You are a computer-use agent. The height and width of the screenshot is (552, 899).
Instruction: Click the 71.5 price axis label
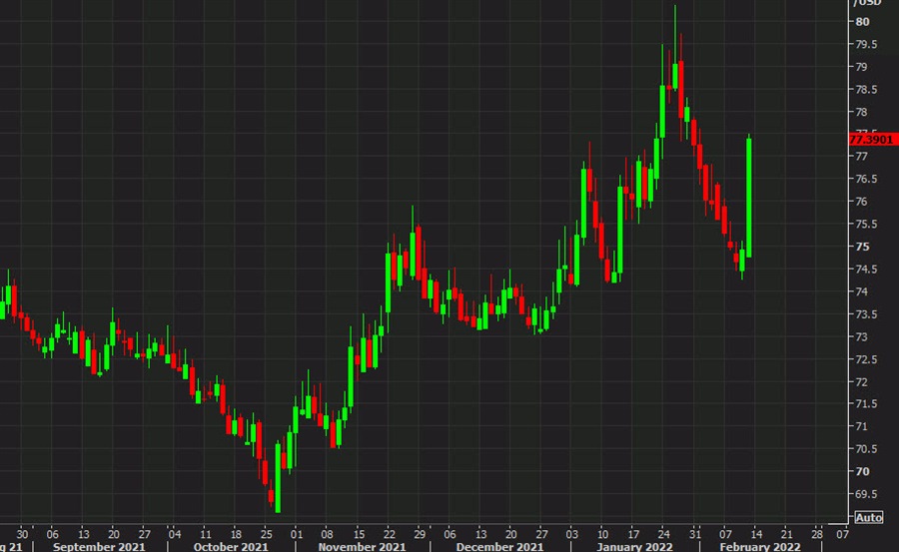click(x=866, y=404)
